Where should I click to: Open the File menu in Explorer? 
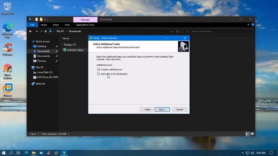tap(32, 25)
